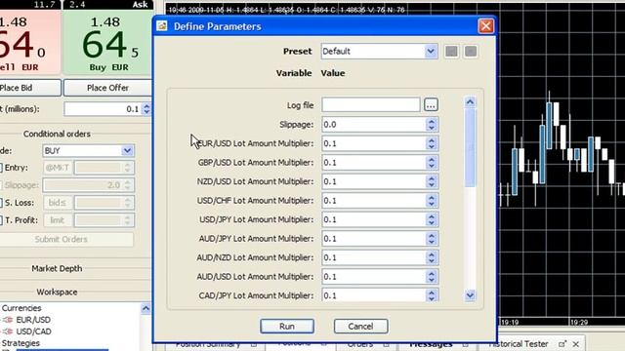Close the Historical Tester tab
625x351 pixels.
click(x=575, y=344)
